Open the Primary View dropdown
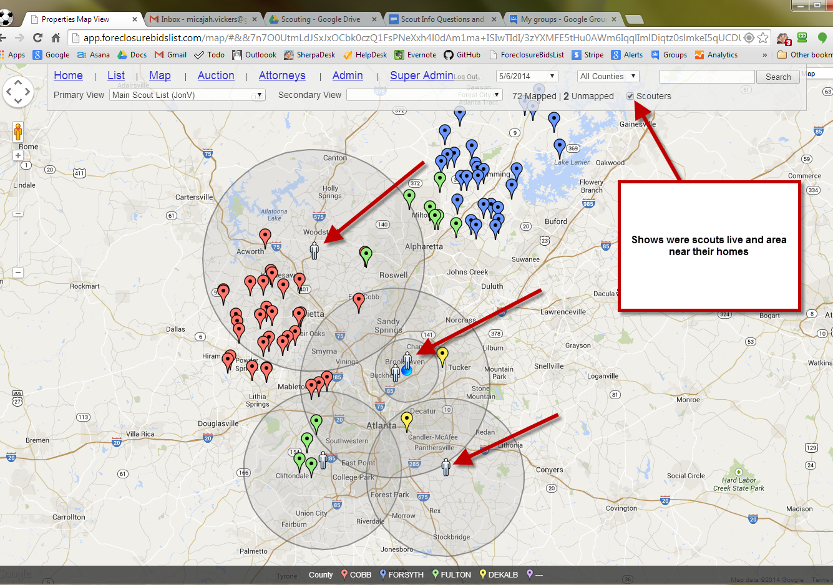833x585 pixels. pos(187,95)
